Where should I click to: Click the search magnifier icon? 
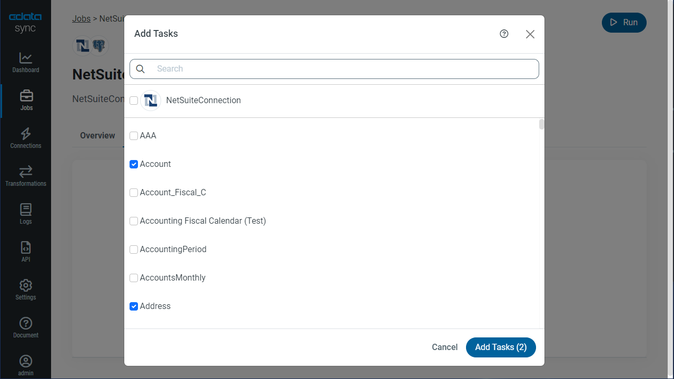141,69
